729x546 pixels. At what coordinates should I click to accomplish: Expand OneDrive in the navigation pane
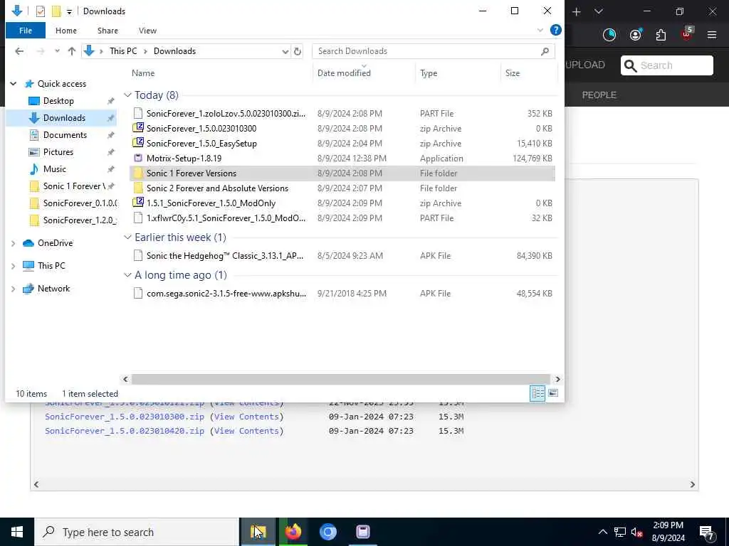(14, 243)
